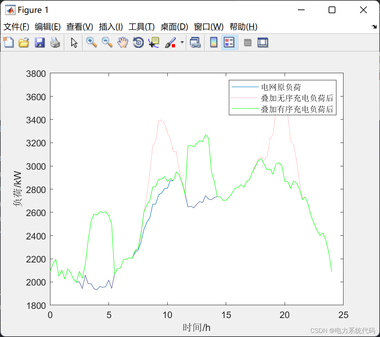The height and width of the screenshot is (337, 380).
Task: Open the 工具(T) menu
Action: coord(142,26)
